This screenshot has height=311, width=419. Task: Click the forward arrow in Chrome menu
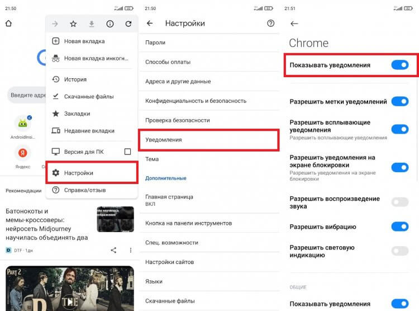[x=55, y=24]
